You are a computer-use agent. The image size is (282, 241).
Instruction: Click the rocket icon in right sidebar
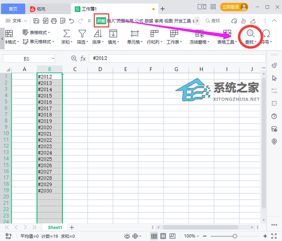pyautogui.click(x=274, y=65)
